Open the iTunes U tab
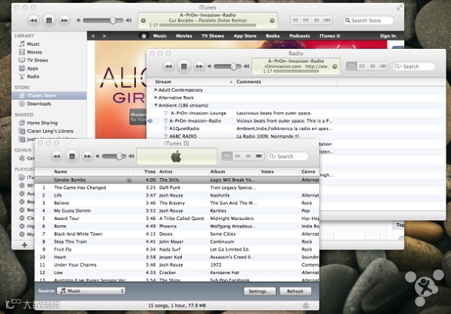The image size is (451, 314). [x=330, y=36]
